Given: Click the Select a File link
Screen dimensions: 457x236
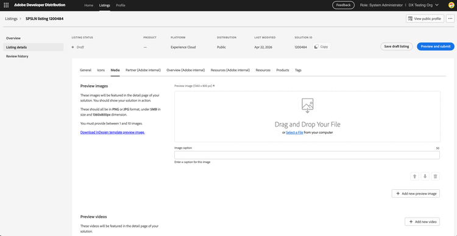Looking at the screenshot, I should pos(294,133).
